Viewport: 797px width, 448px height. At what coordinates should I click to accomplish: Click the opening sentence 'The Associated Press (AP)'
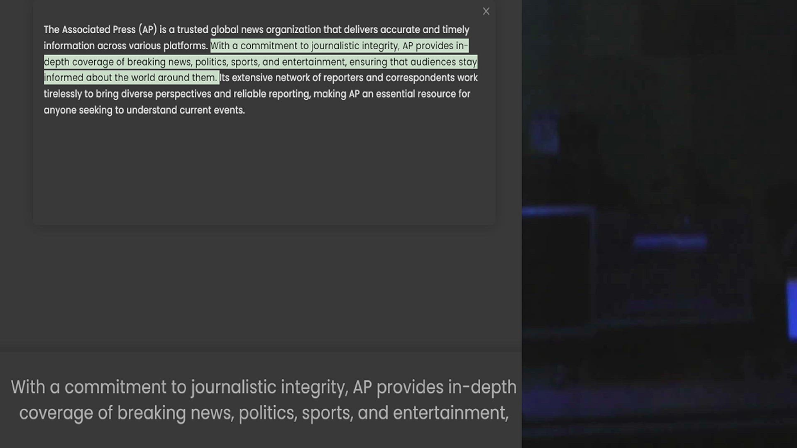pyautogui.click(x=100, y=30)
